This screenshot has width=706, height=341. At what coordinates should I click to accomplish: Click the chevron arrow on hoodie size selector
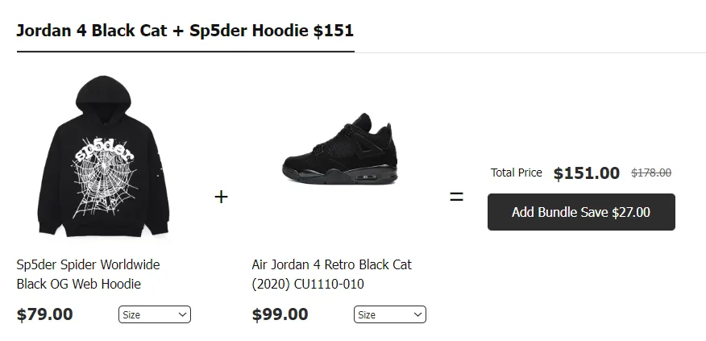coord(182,314)
